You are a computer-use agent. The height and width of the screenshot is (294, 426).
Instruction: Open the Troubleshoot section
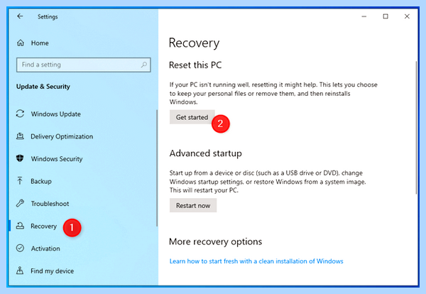[50, 204]
